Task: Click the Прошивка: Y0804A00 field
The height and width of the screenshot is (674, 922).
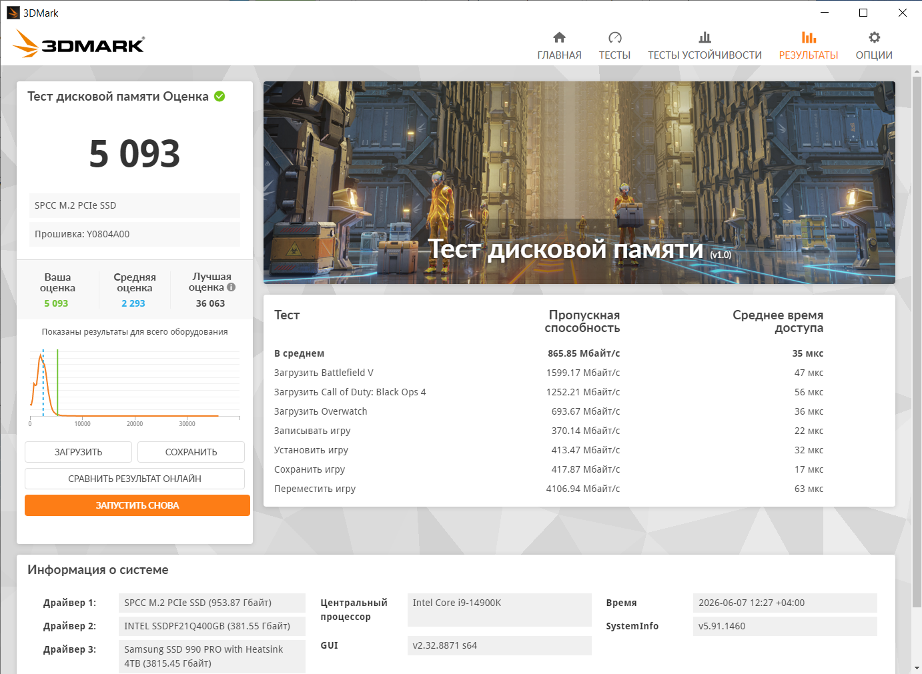Action: 135,234
